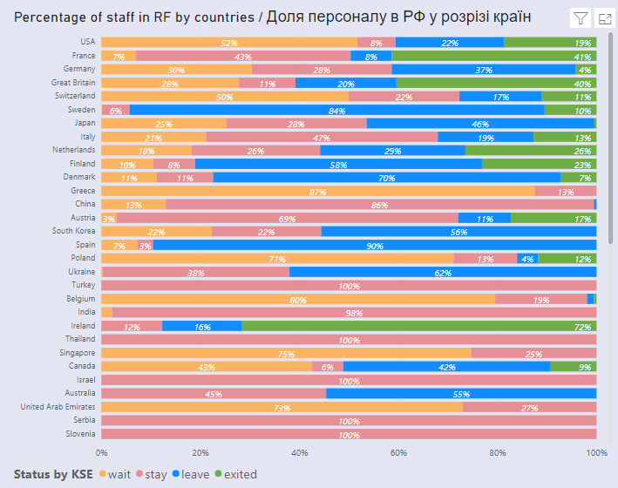Viewport: 618px width, 488px height.
Task: Select Greece's 87% wait bar segment
Action: tap(317, 191)
